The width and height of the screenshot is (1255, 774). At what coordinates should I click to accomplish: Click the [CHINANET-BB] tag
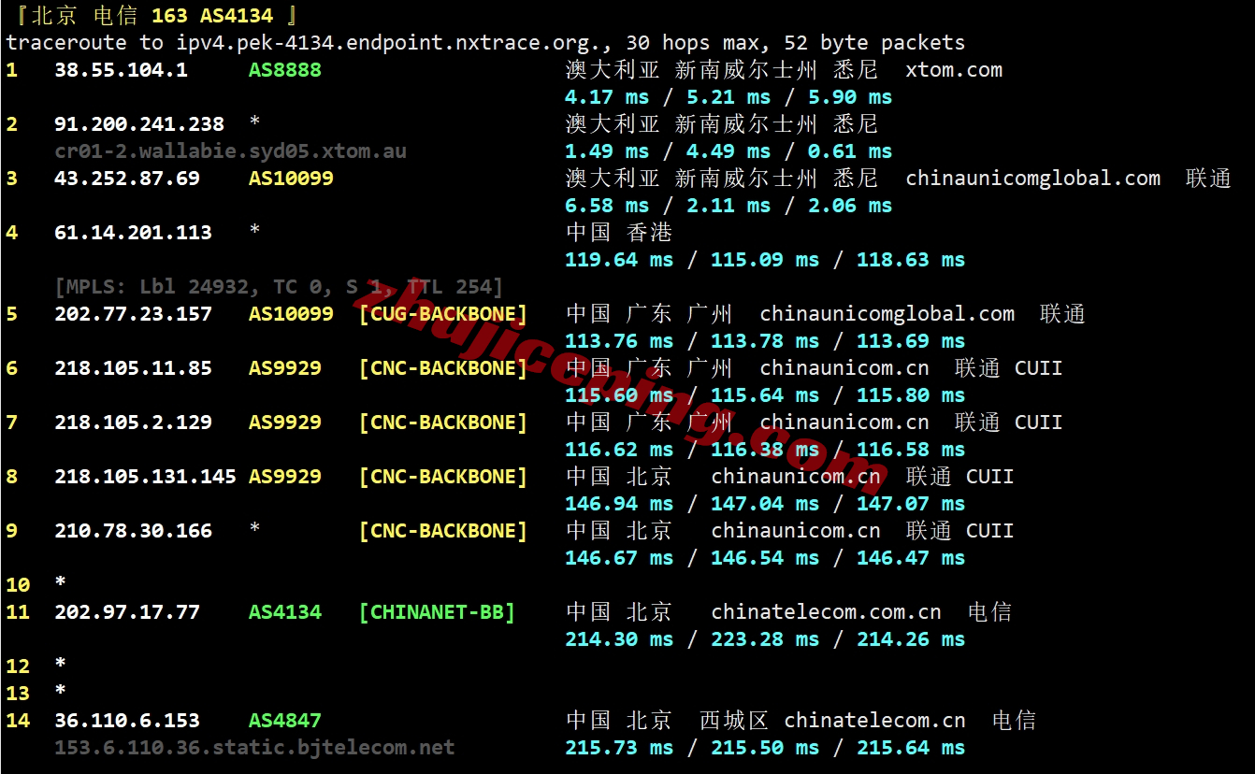(437, 612)
